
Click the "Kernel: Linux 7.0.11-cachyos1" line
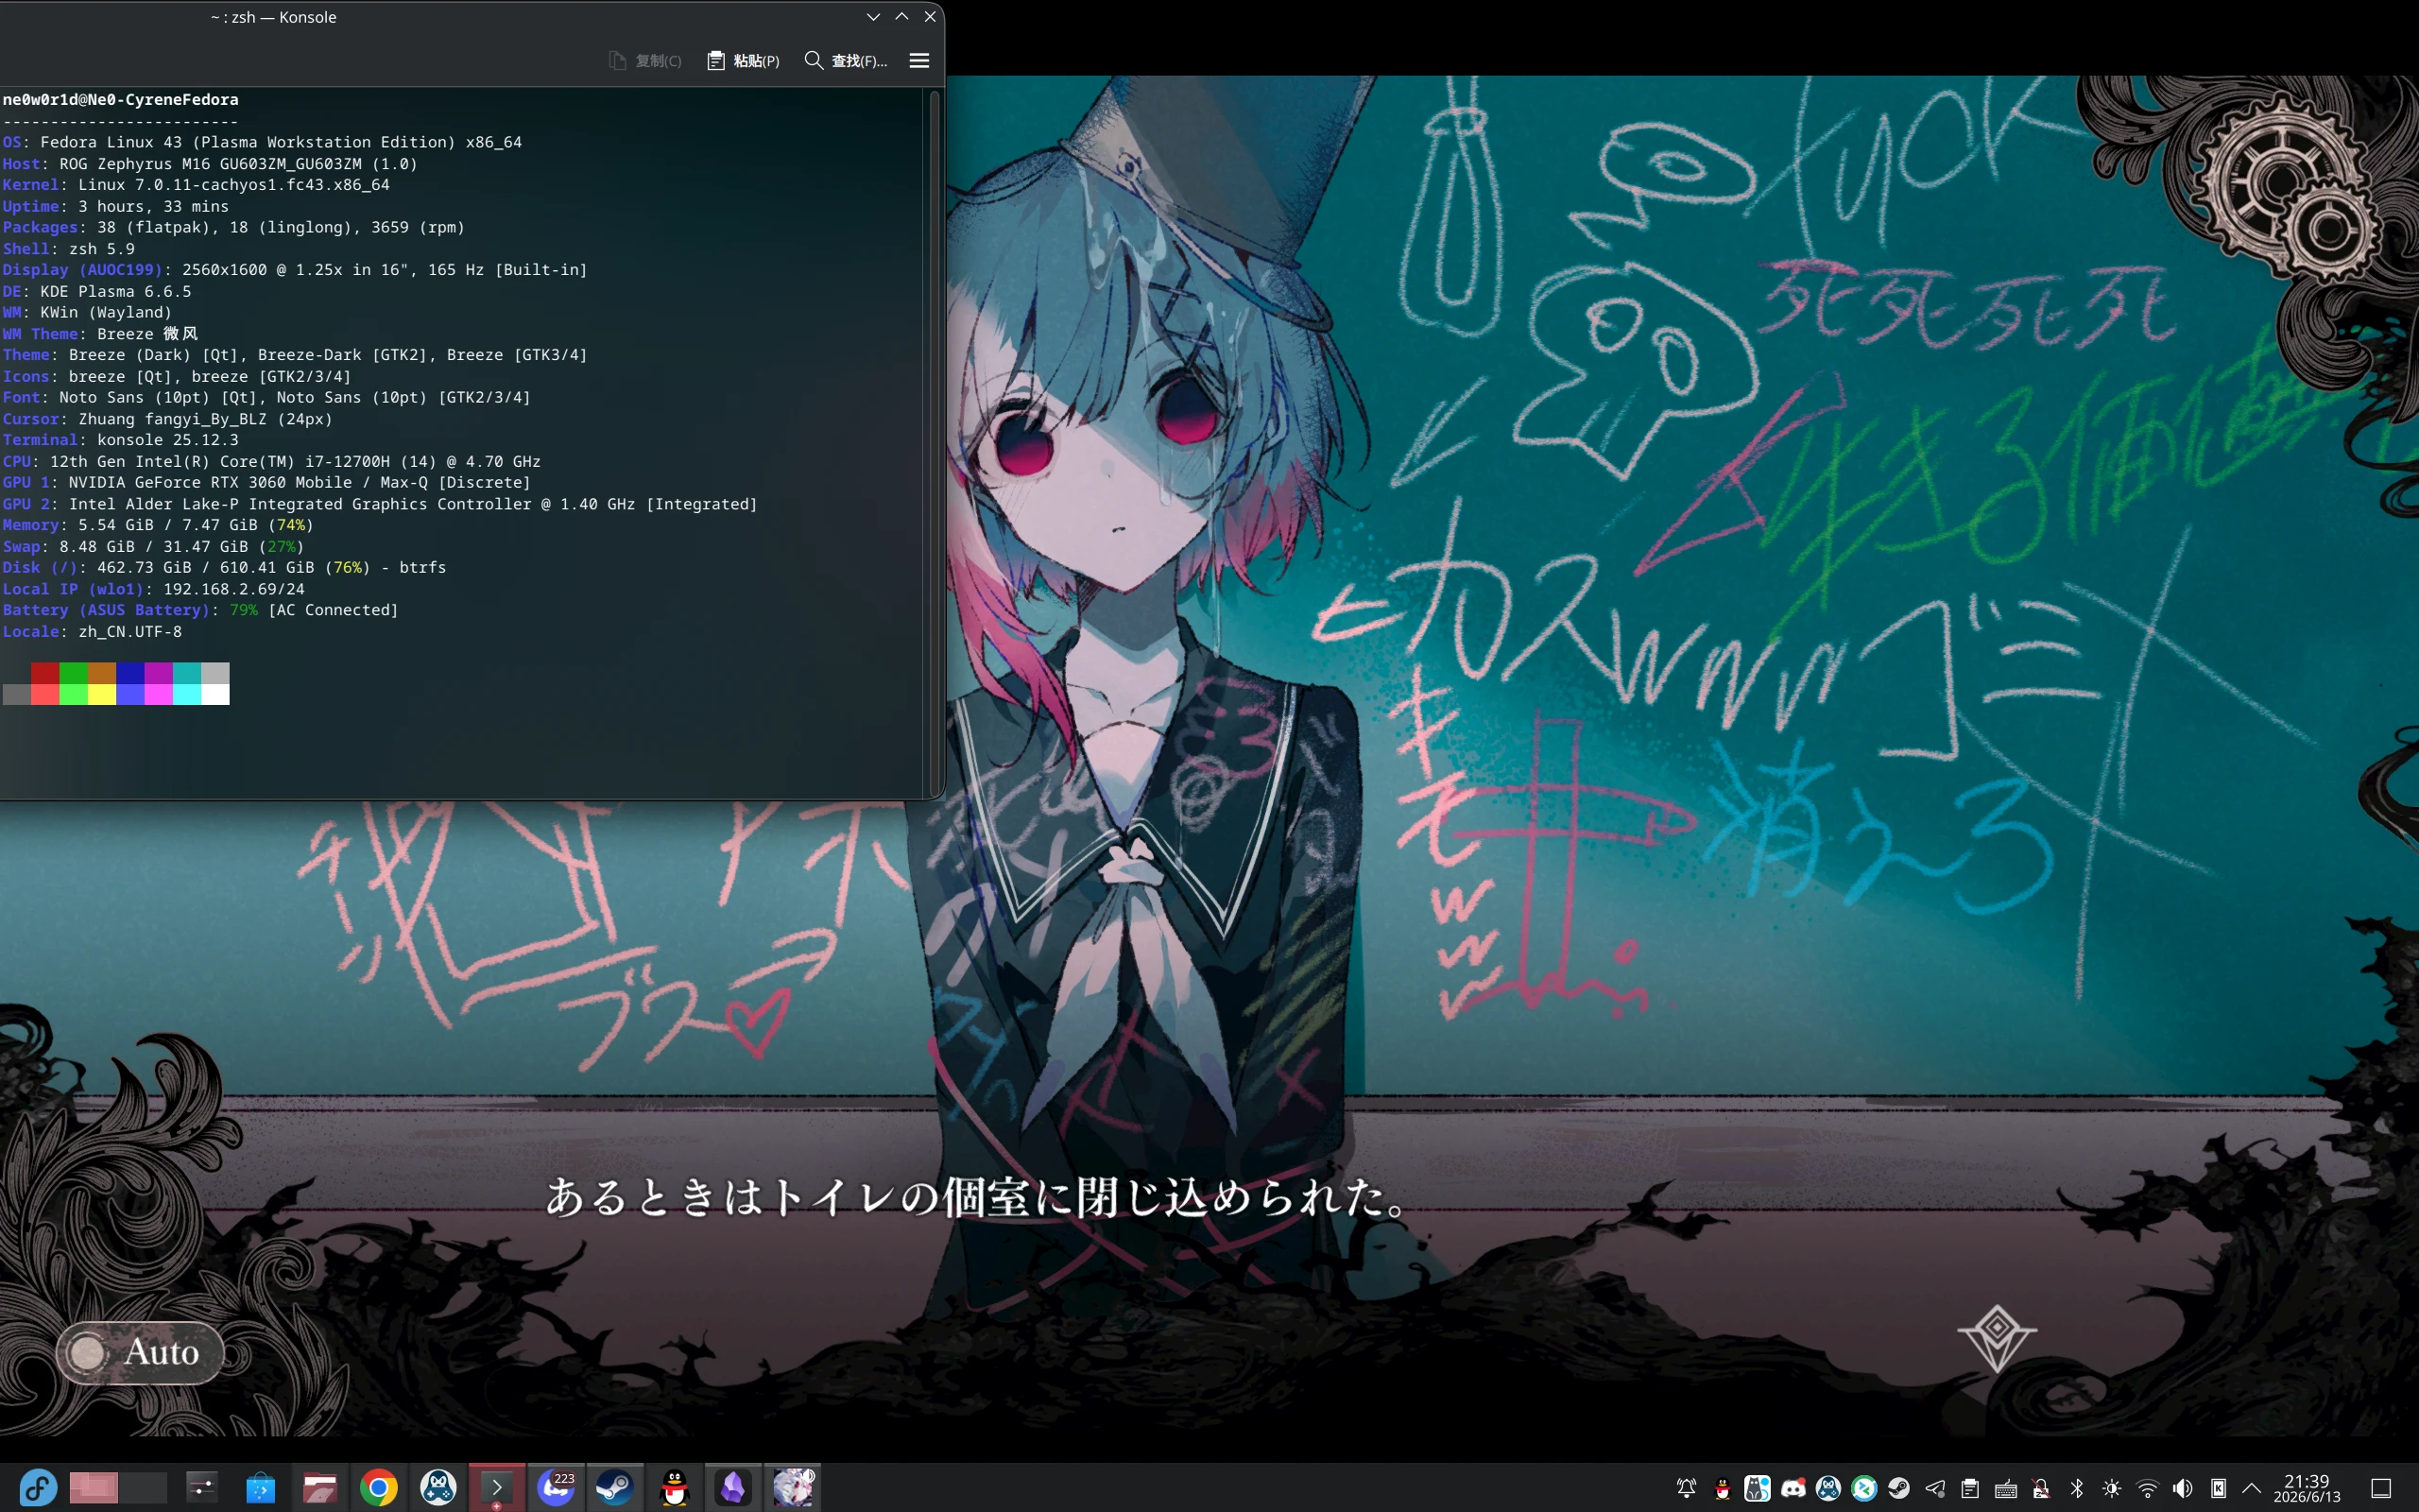196,185
